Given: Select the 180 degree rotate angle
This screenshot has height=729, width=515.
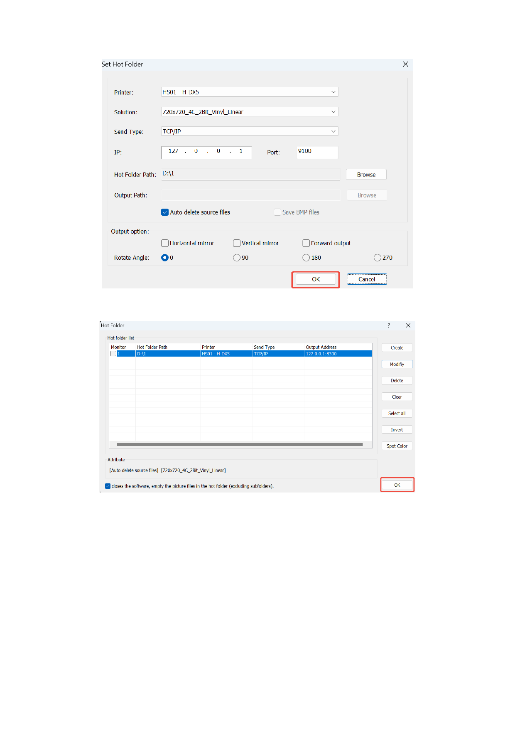Looking at the screenshot, I should 306,258.
